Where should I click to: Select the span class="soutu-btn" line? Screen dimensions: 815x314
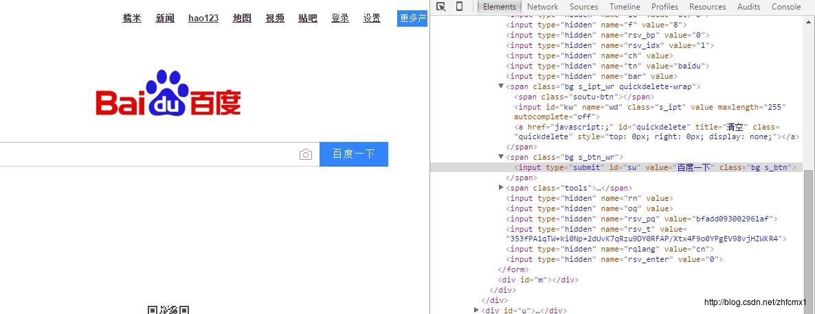click(584, 97)
